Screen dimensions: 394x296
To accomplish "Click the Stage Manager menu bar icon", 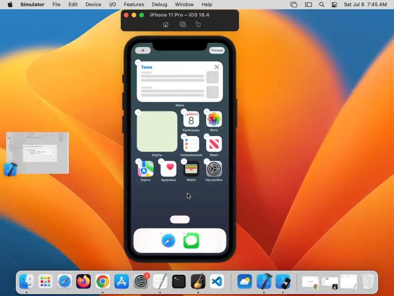I will (308, 5).
